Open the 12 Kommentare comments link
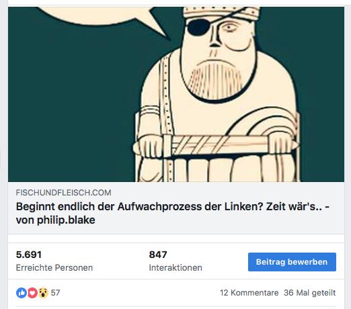The image size is (351, 309). pos(249,293)
